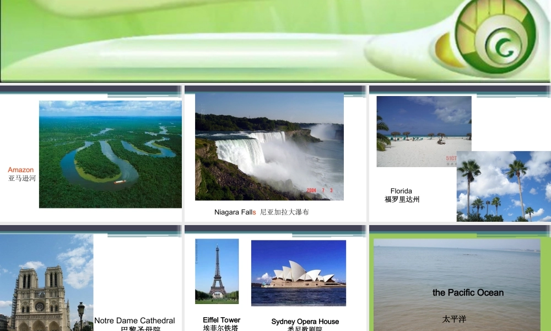The width and height of the screenshot is (551, 331).
Task: Click the 'Notre Dame Cathedral' caption
Action: [134, 321]
